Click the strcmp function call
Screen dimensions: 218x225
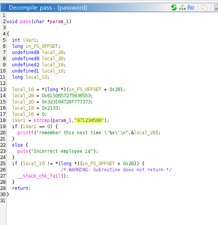[x=41, y=120]
